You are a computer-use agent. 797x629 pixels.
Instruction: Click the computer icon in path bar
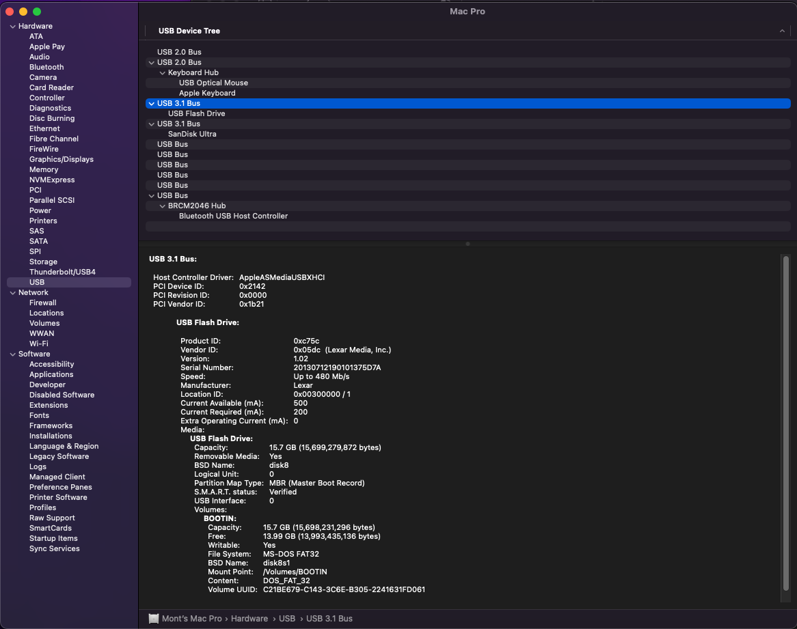coord(154,618)
